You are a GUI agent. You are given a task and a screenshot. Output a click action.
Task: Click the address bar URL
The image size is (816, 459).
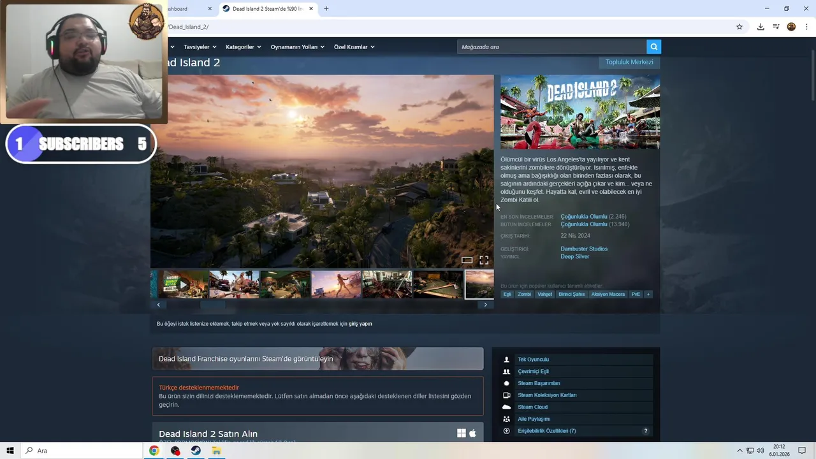click(189, 27)
